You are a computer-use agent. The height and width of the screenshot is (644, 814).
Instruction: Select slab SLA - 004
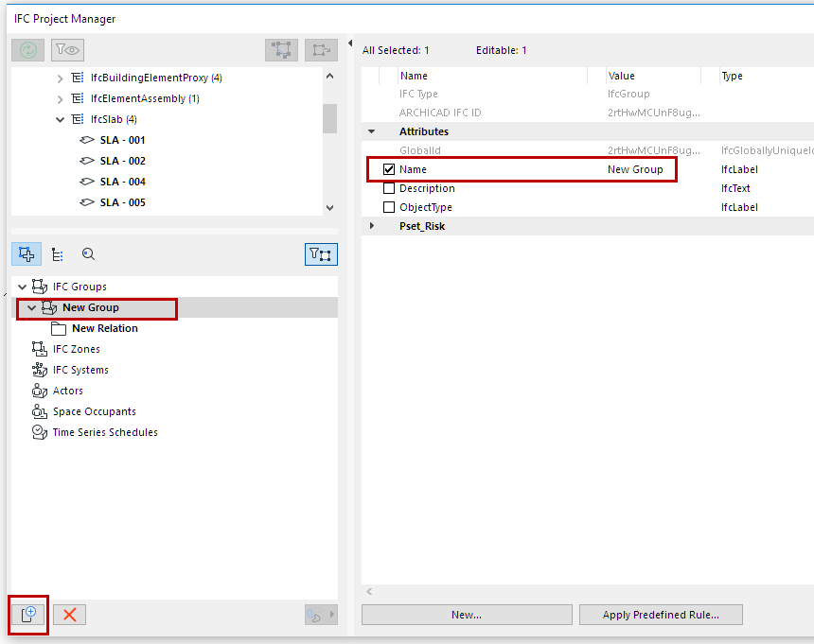coord(122,182)
